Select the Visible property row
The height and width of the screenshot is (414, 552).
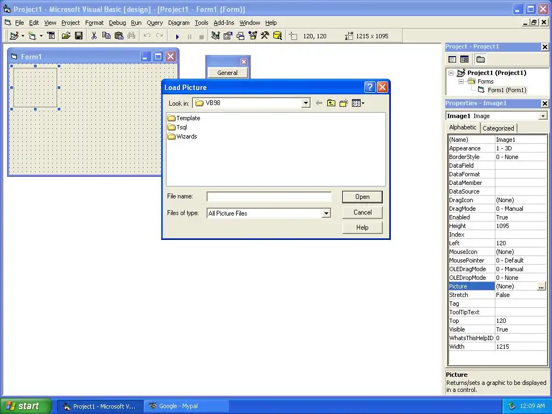497,329
